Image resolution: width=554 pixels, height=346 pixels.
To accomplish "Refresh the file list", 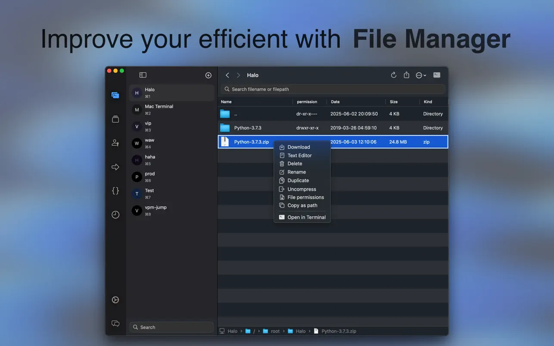I will pyautogui.click(x=393, y=75).
